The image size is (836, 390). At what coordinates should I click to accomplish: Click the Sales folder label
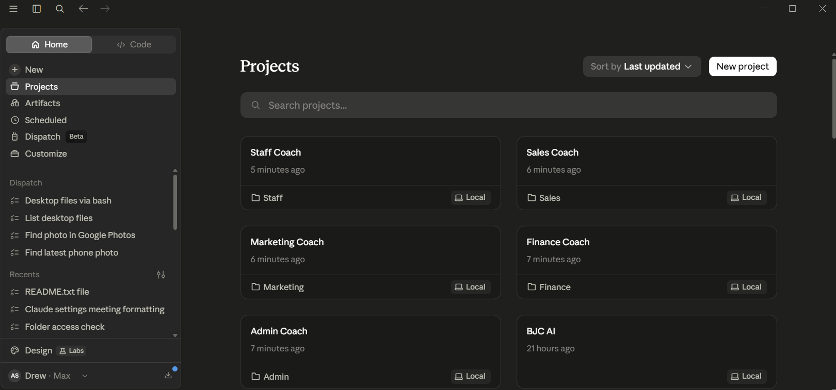coord(543,198)
